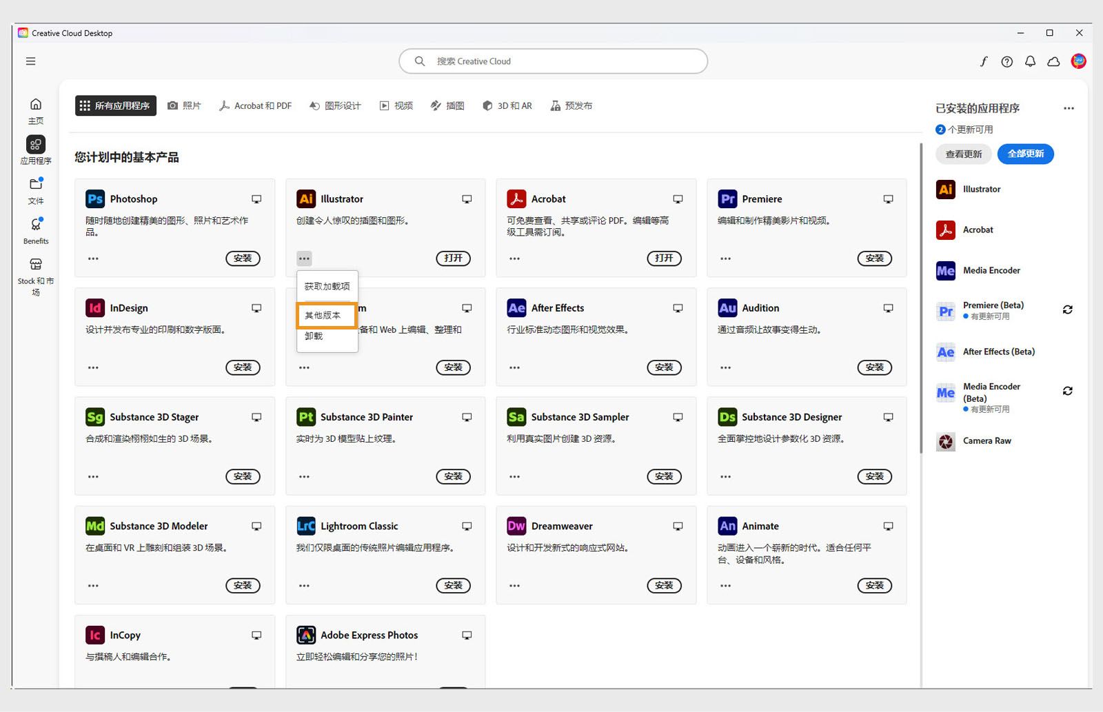The height and width of the screenshot is (712, 1103).
Task: Switch to the 图形设计 tab
Action: (335, 105)
